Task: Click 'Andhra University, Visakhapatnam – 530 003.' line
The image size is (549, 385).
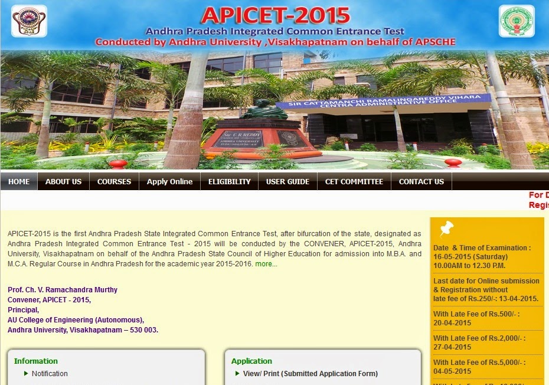Action: (83, 330)
